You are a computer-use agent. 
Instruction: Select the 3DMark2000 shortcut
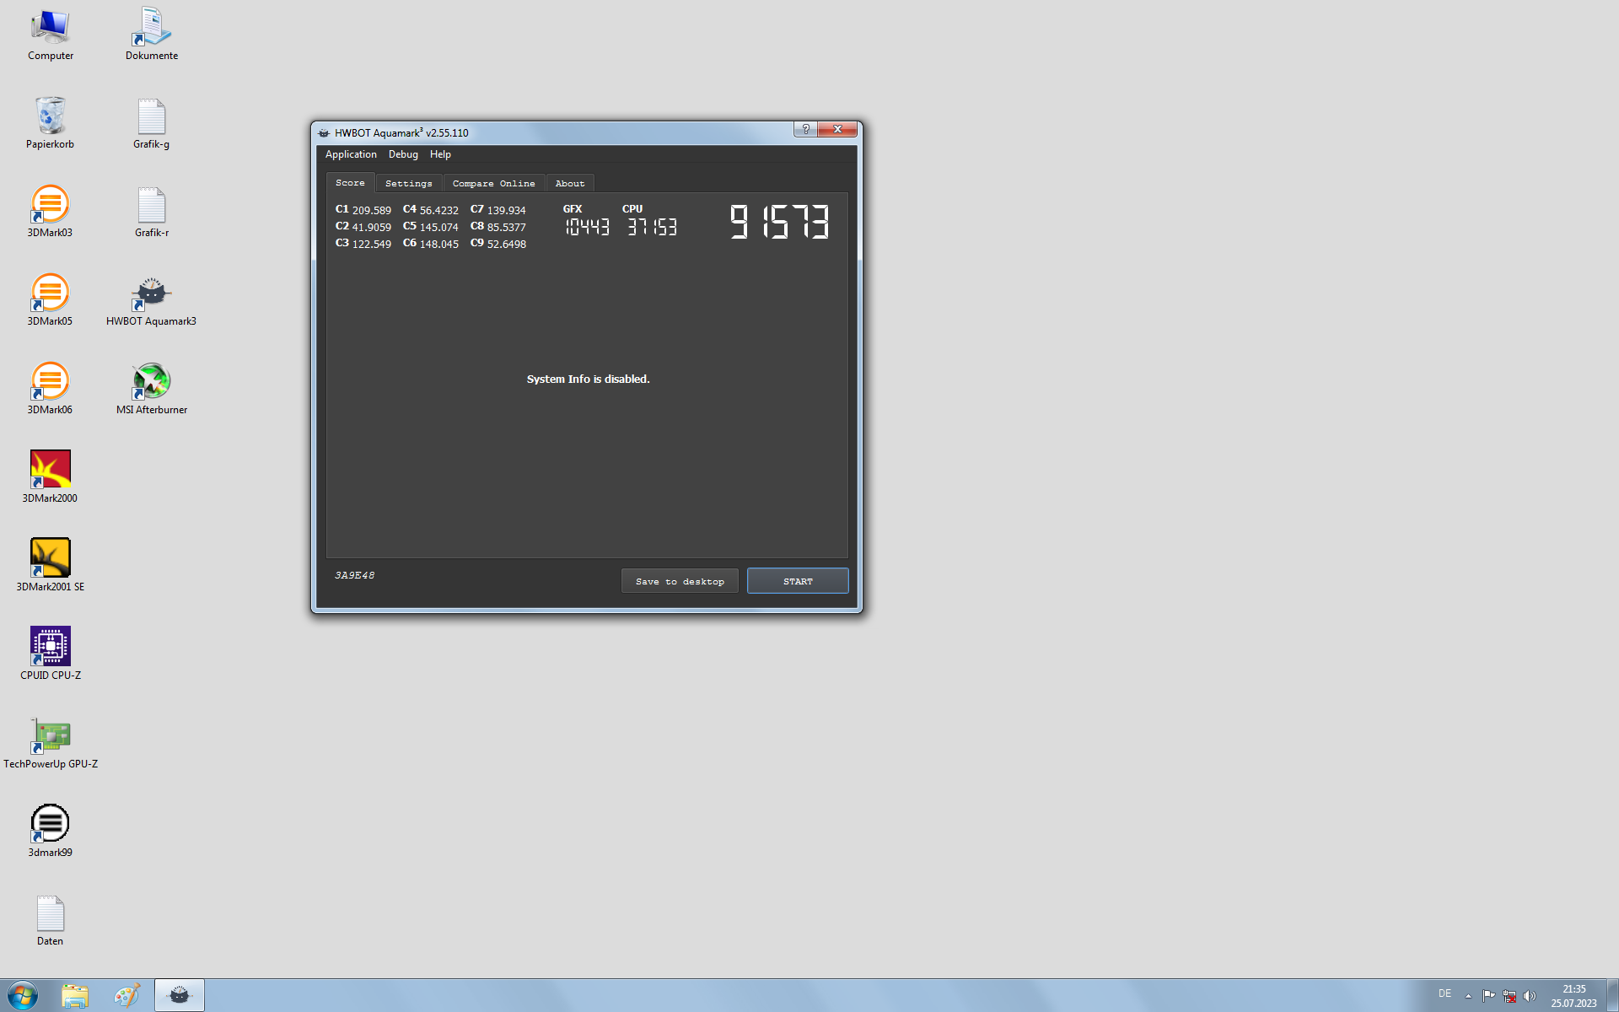(51, 478)
